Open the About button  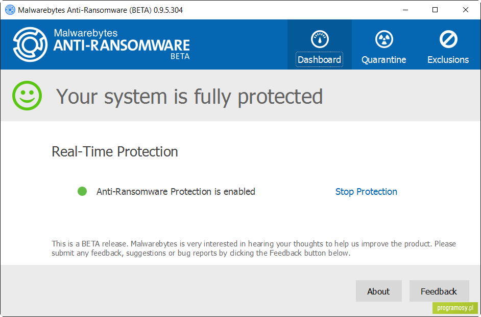click(379, 291)
